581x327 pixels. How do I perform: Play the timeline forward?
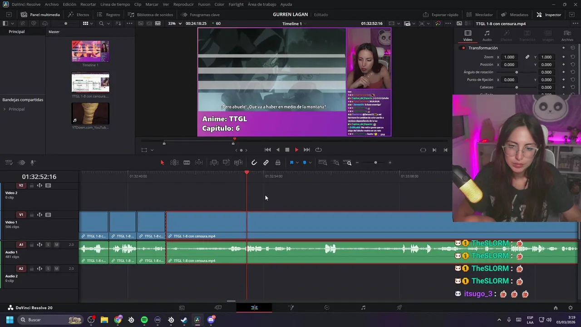(x=296, y=150)
